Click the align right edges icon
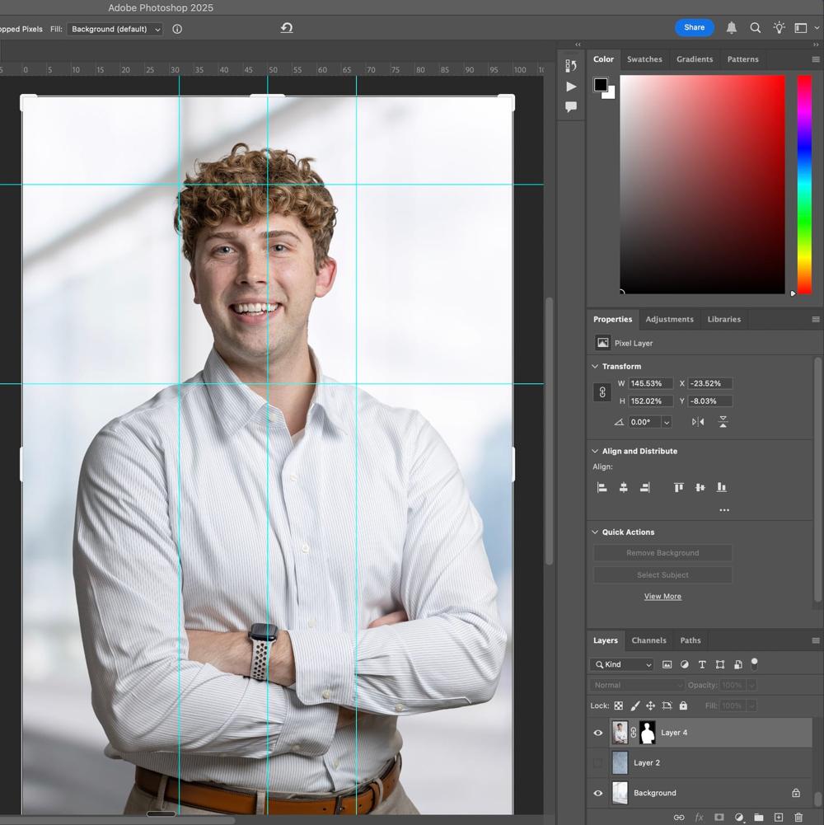The image size is (824, 825). [644, 487]
